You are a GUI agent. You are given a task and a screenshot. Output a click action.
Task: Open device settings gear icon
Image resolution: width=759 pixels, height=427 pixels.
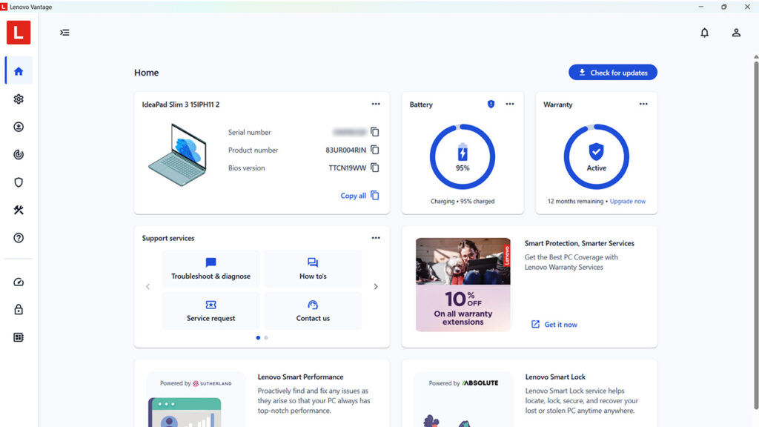pos(19,99)
